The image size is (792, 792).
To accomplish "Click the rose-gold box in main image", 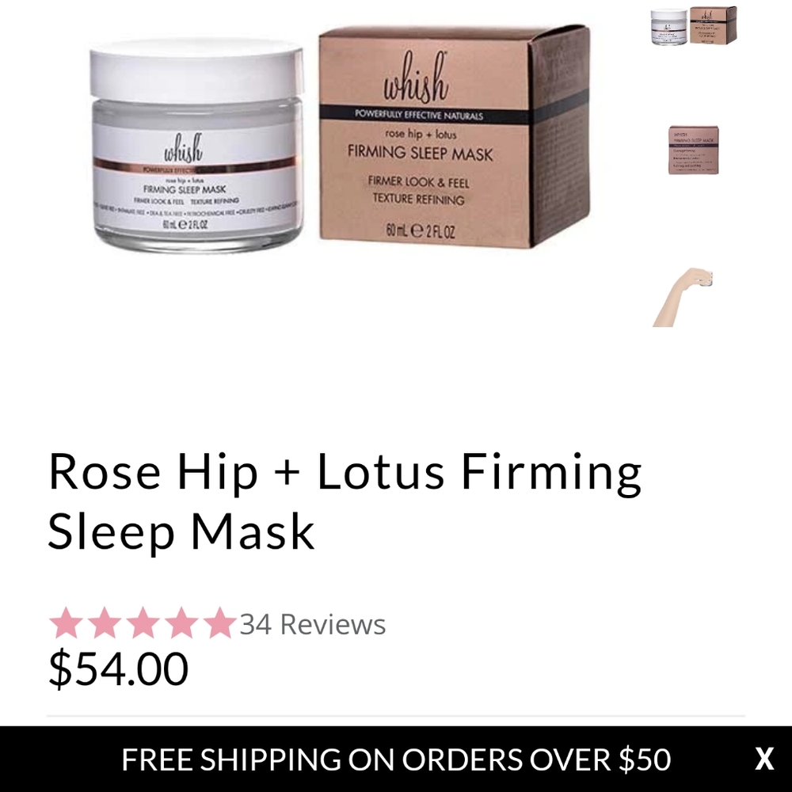I will pos(455,136).
